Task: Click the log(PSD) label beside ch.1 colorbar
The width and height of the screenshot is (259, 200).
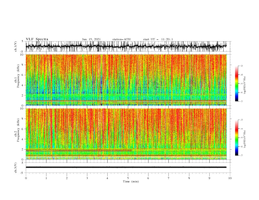Action: coord(245,85)
